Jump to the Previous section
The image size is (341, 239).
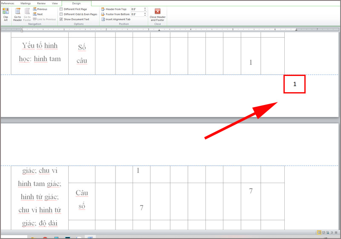pos(40,9)
